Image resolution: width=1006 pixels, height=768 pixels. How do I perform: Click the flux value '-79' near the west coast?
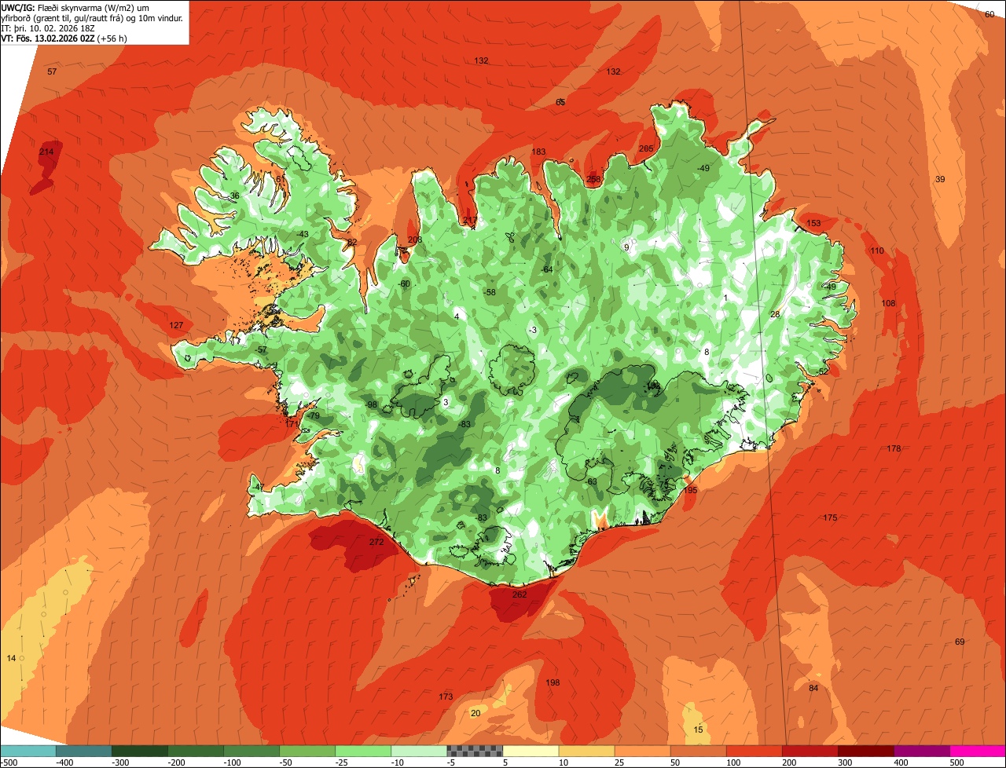[314, 415]
